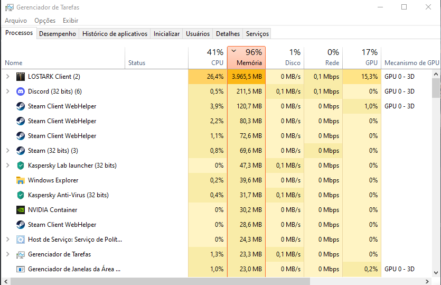Click the vertical scrollbar up arrow
The width and height of the screenshot is (441, 285).
(x=436, y=74)
